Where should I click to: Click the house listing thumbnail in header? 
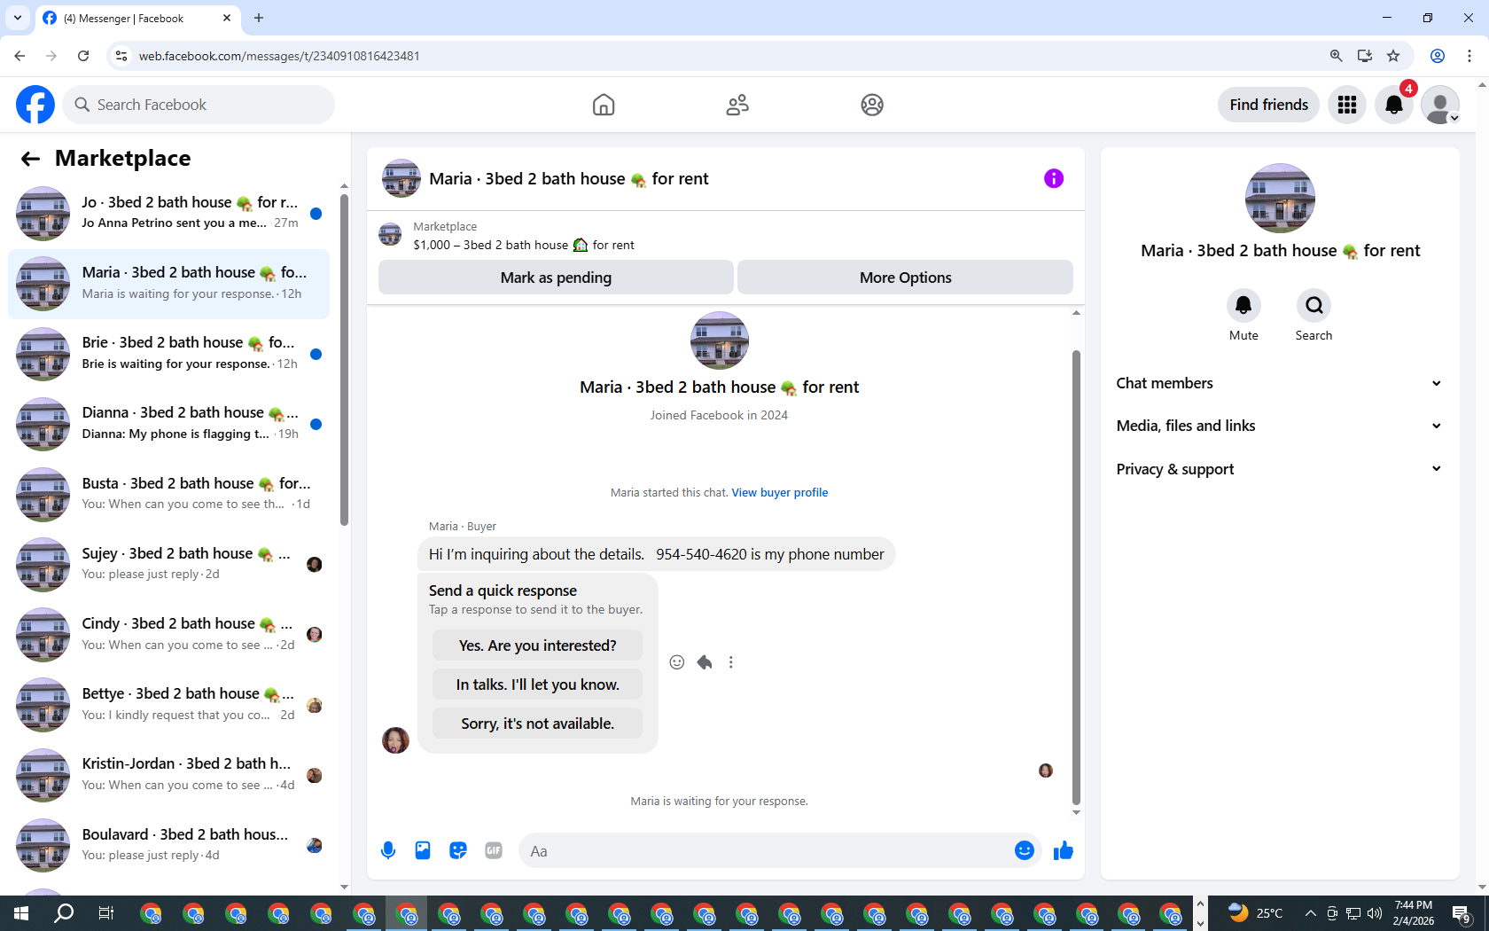pyautogui.click(x=401, y=178)
